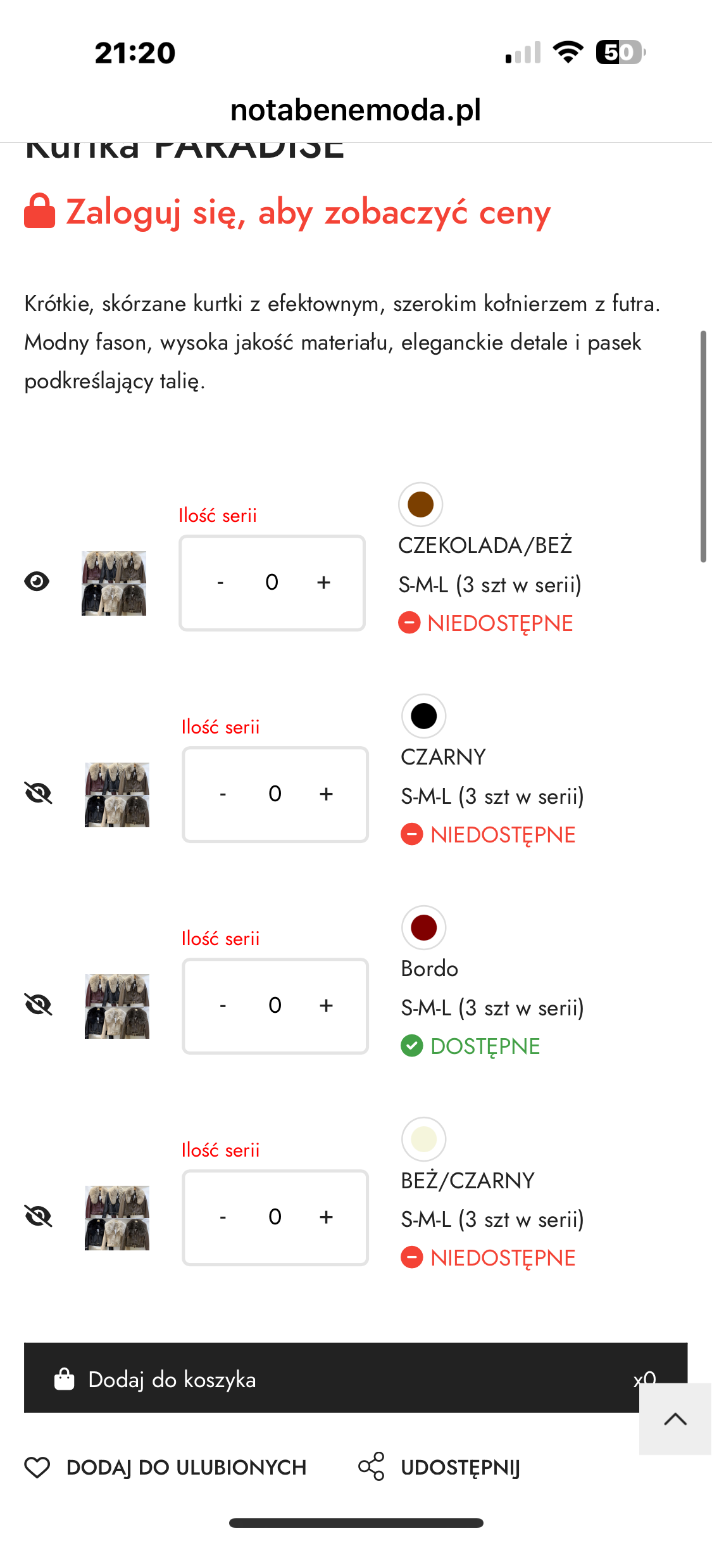This screenshot has height=1543, width=712.
Task: Select the dark red Bordo color swatch
Action: point(423,928)
